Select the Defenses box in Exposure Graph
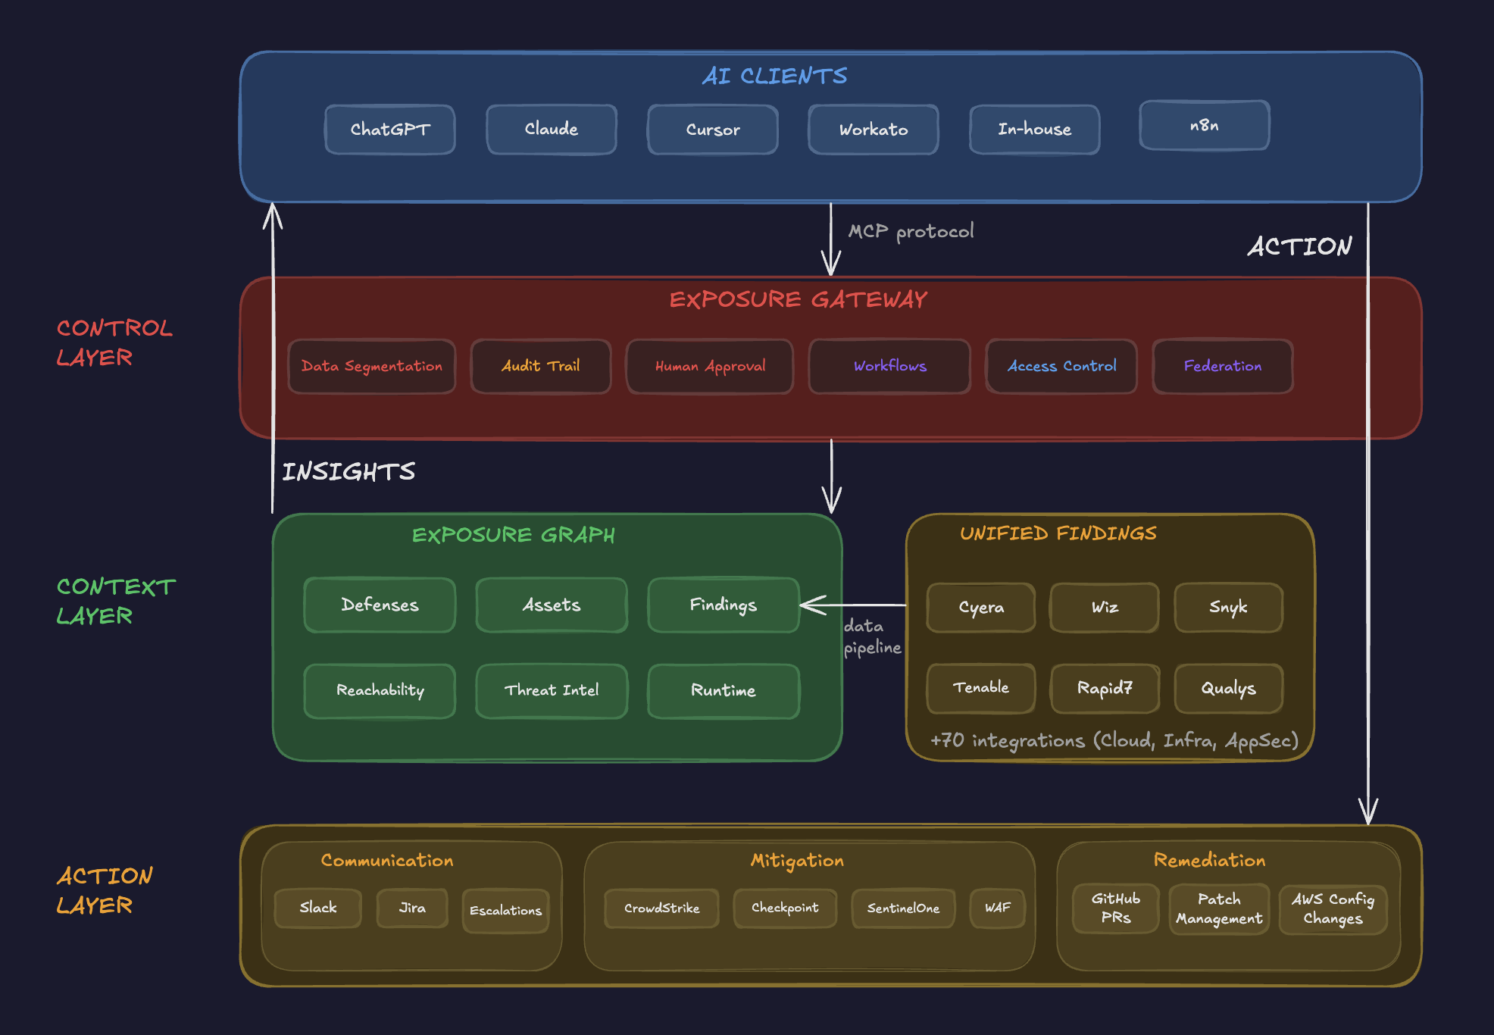 380,605
